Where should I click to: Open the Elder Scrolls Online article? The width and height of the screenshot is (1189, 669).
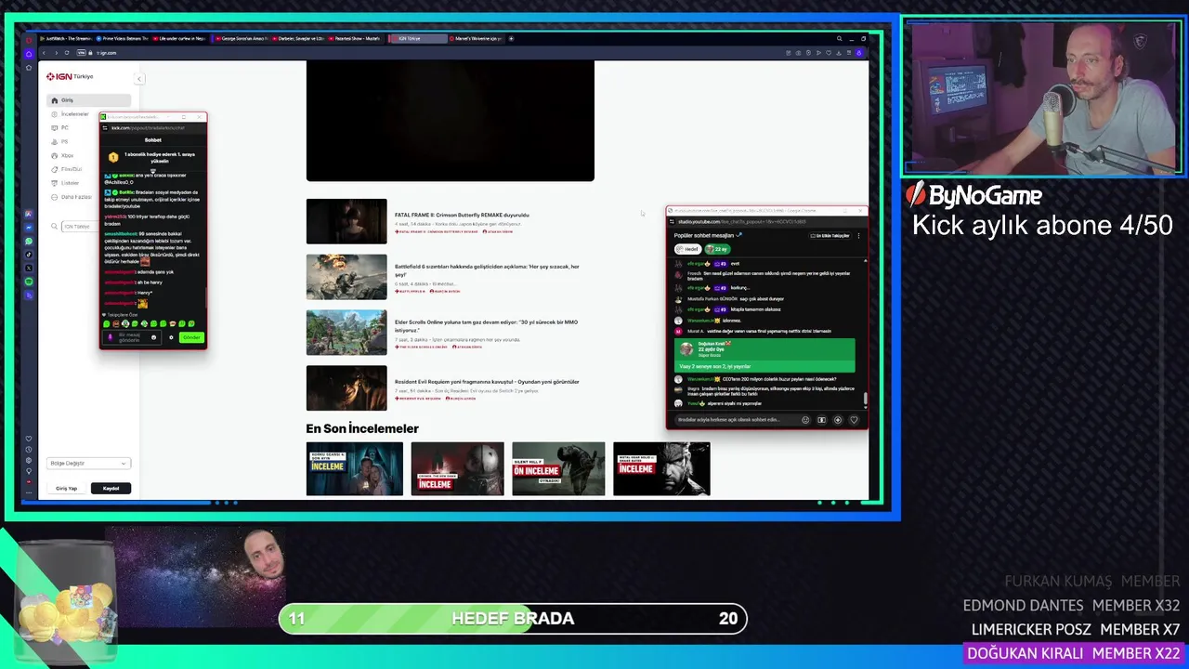(x=486, y=325)
